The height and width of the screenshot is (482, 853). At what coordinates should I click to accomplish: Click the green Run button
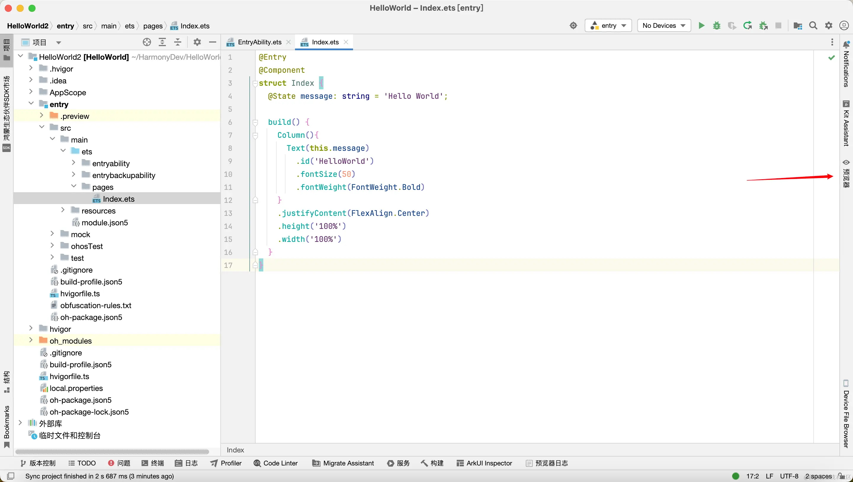(701, 25)
